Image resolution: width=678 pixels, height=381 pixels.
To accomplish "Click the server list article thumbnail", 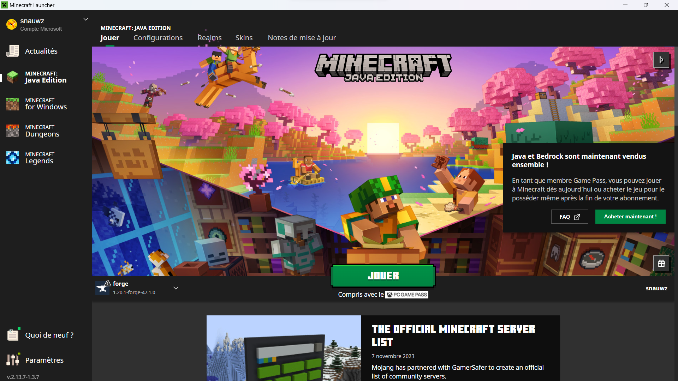I will [284, 348].
